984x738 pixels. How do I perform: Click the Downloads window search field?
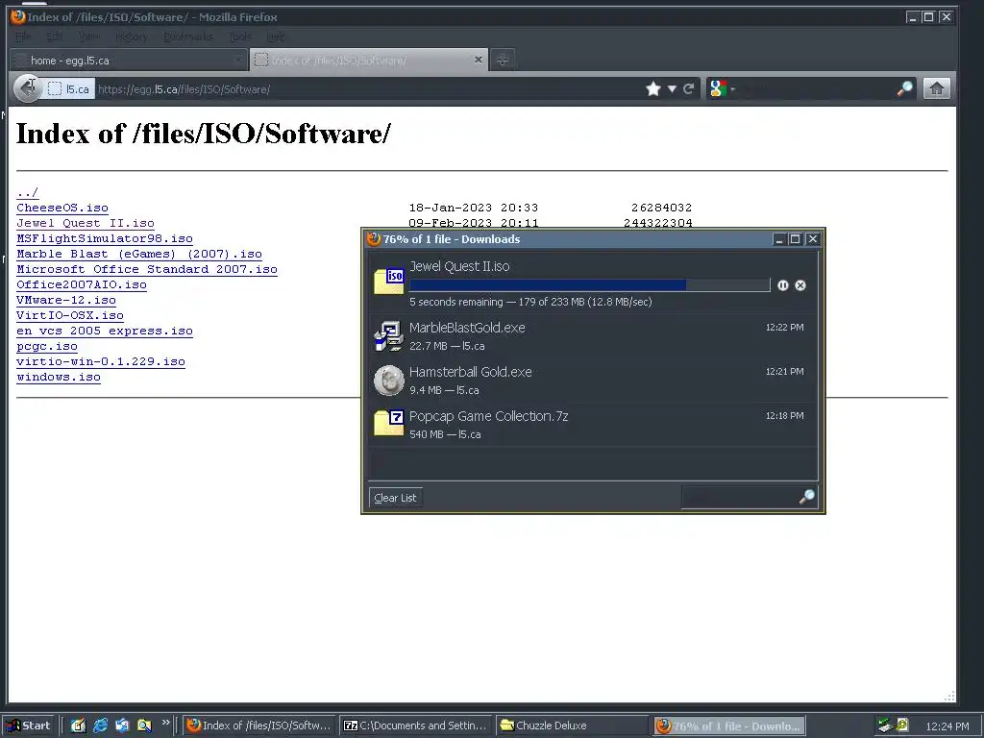click(739, 498)
